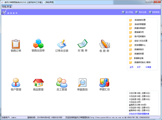Click the 计算器 link
The image size is (162, 120).
(148, 67)
